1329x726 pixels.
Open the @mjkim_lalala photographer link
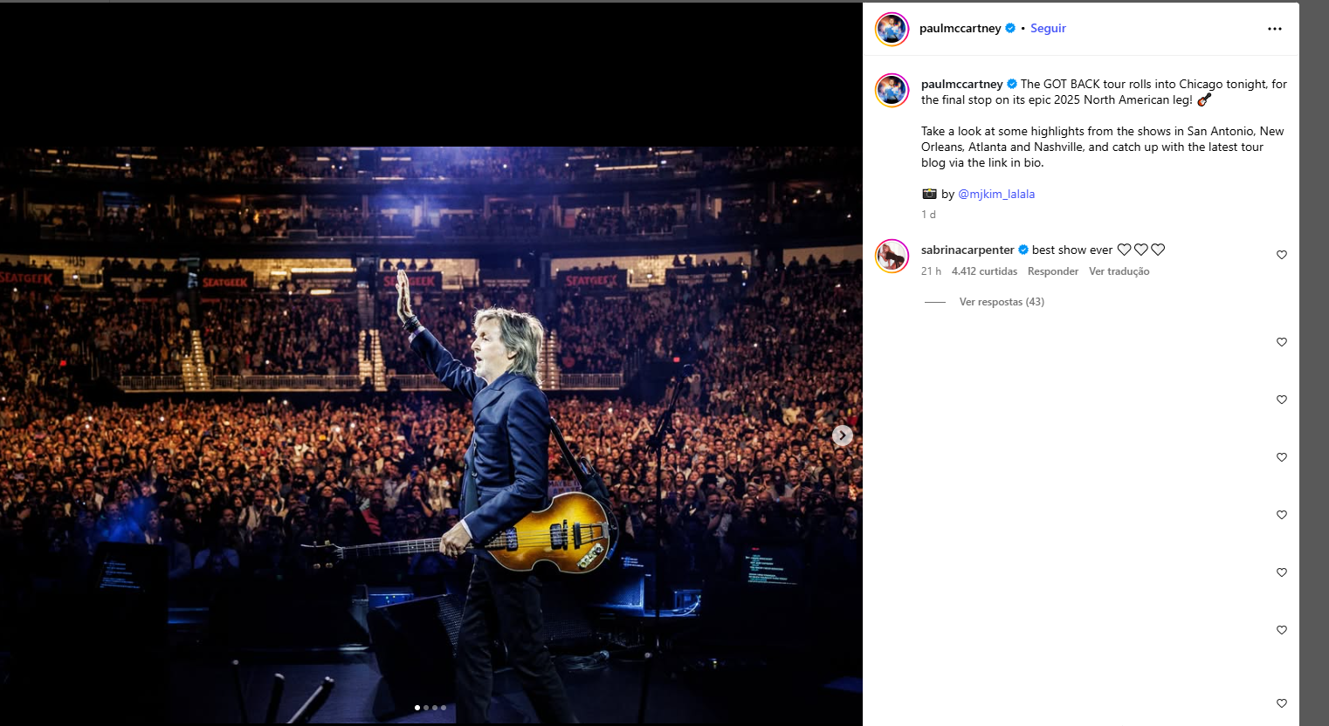(996, 194)
